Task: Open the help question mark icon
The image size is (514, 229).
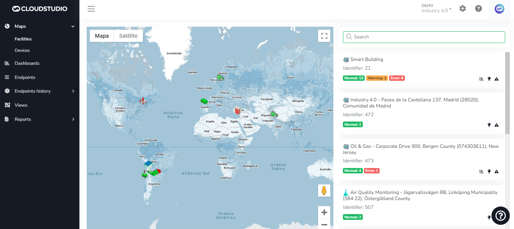Action: click(478, 8)
